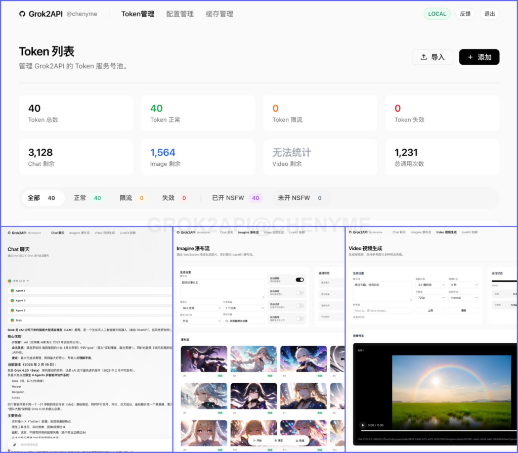The width and height of the screenshot is (518, 453).
Task: Click the Agent 1 avatar icon
Action: (x=12, y=291)
